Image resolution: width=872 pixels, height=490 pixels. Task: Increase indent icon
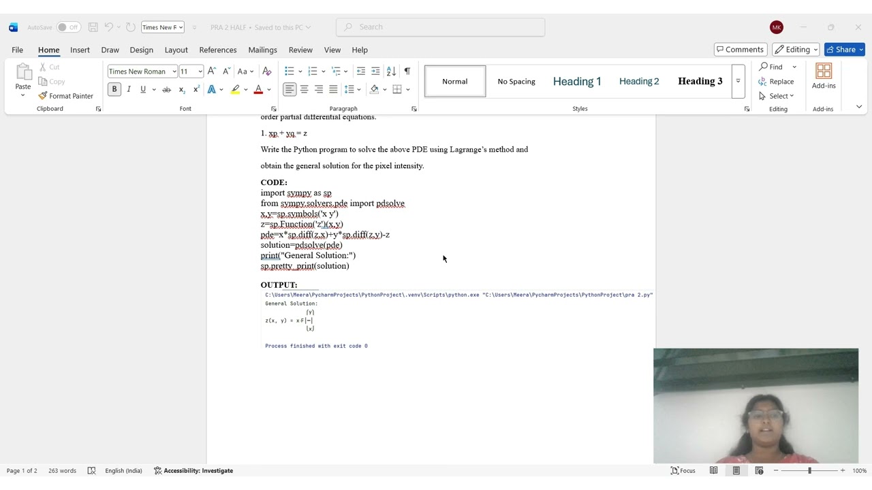tap(375, 71)
